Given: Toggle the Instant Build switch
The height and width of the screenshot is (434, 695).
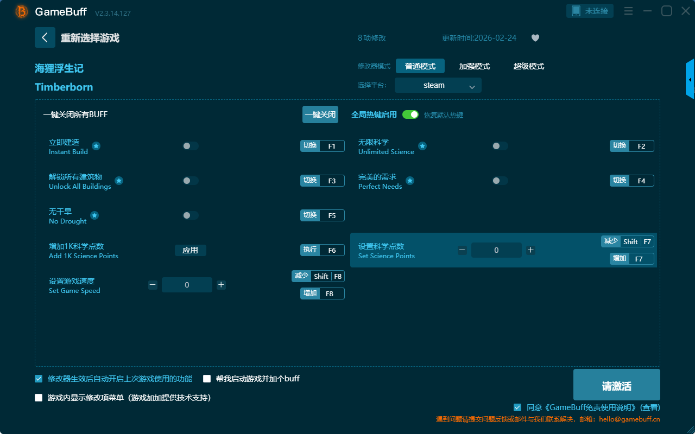Looking at the screenshot, I should pos(191,146).
